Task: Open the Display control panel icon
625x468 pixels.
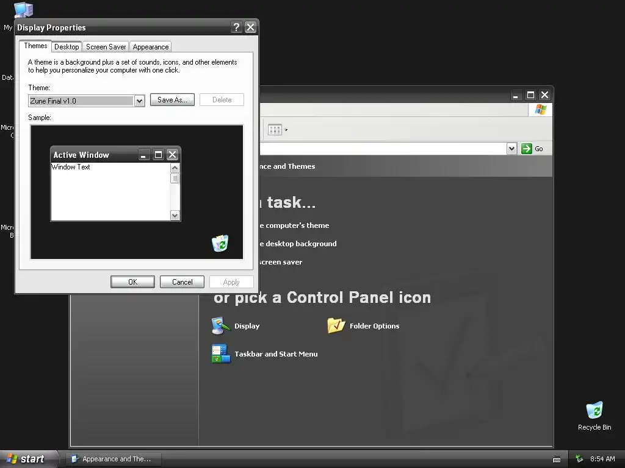Action: click(x=220, y=325)
